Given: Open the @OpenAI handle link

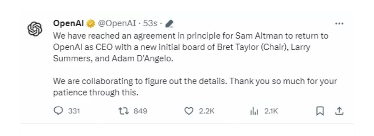Looking at the screenshot, I should (x=117, y=23).
